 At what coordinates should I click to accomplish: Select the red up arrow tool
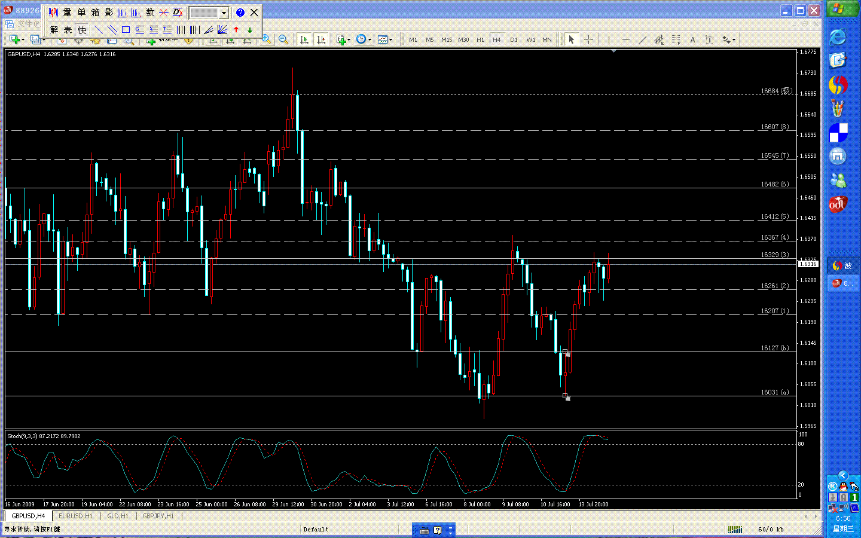point(236,30)
